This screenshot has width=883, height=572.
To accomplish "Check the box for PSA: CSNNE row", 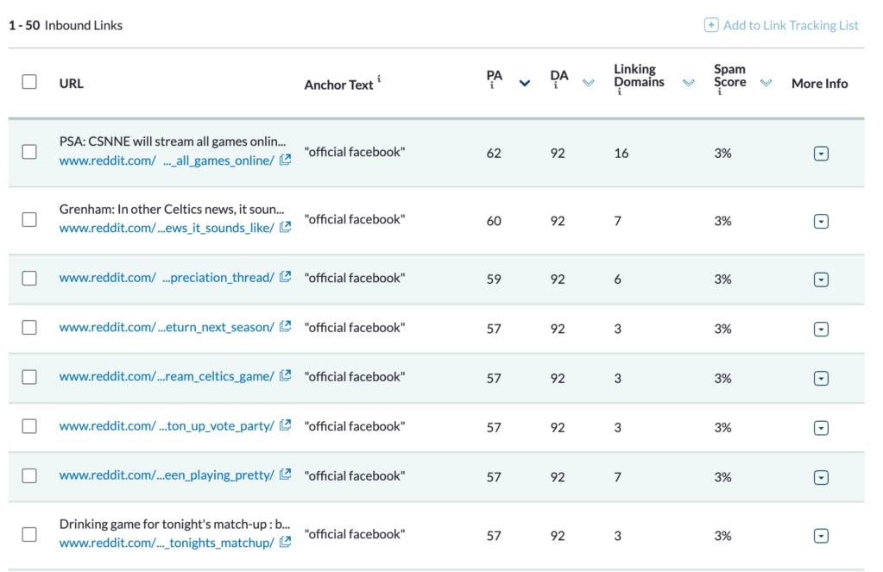I will [29, 152].
